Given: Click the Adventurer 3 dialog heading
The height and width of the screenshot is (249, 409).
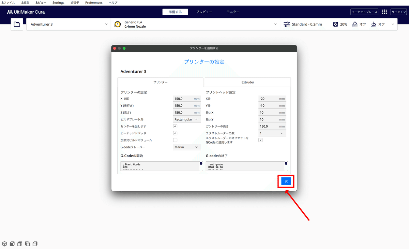Looking at the screenshot, I should tap(133, 72).
